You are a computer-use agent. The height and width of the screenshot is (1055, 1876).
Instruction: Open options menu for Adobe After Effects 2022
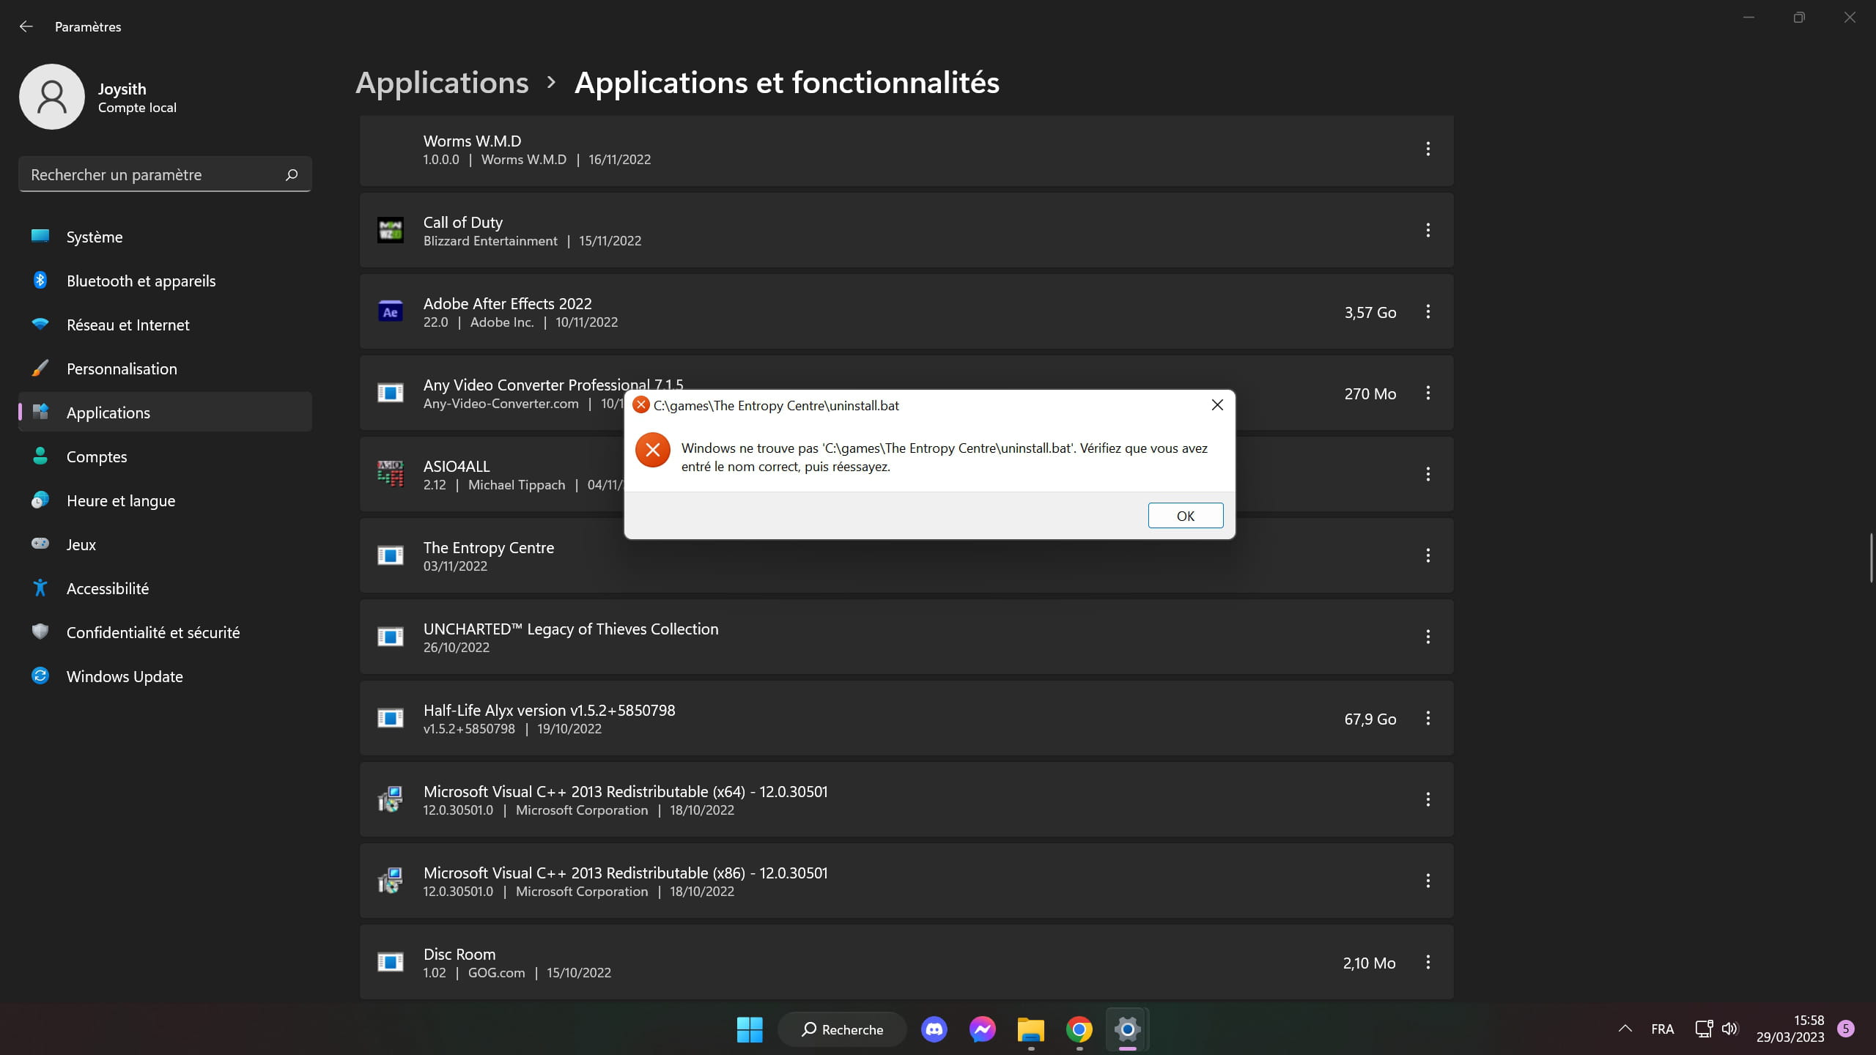pyautogui.click(x=1428, y=311)
